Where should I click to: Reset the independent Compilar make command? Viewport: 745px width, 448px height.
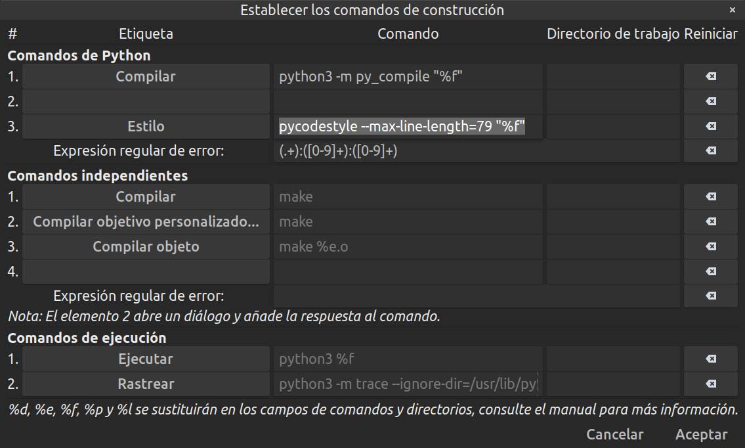coord(711,196)
